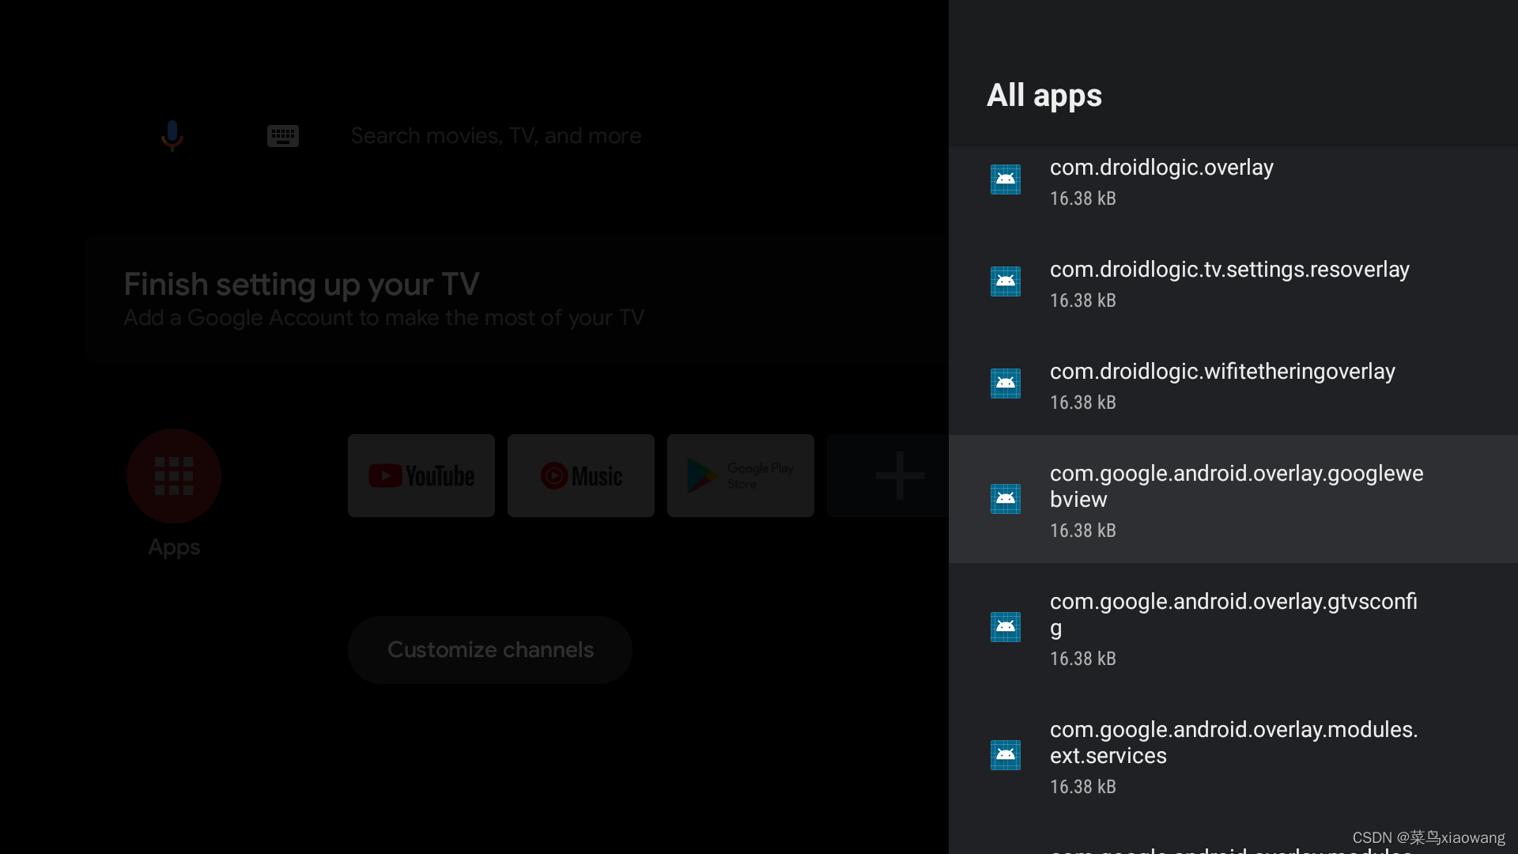Select com.droidlogic.wifitetheringoverlay list entry
The width and height of the screenshot is (1518, 854).
point(1233,386)
